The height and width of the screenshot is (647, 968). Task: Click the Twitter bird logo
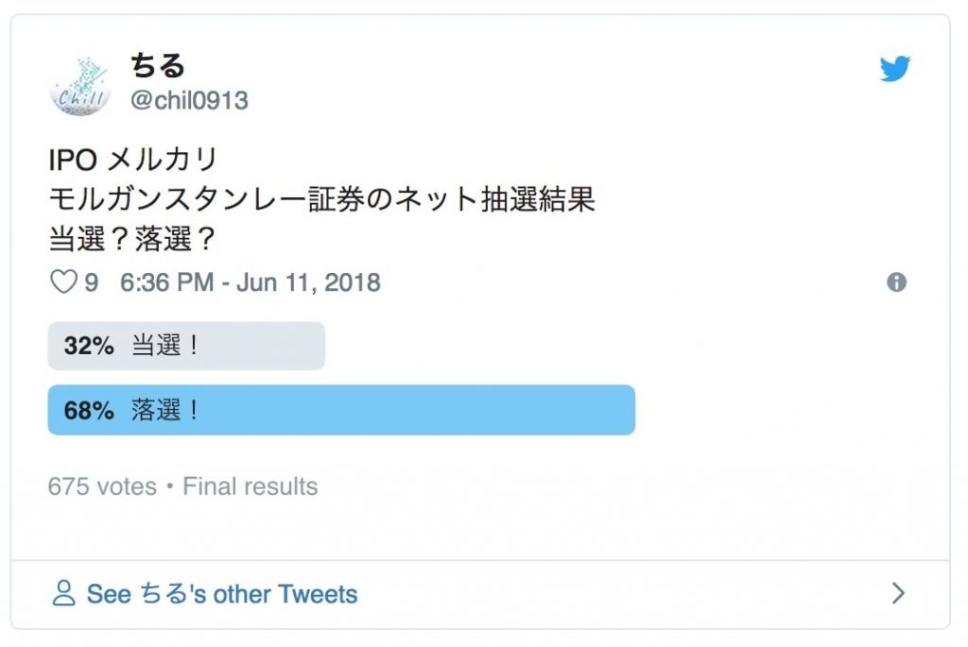tap(894, 68)
